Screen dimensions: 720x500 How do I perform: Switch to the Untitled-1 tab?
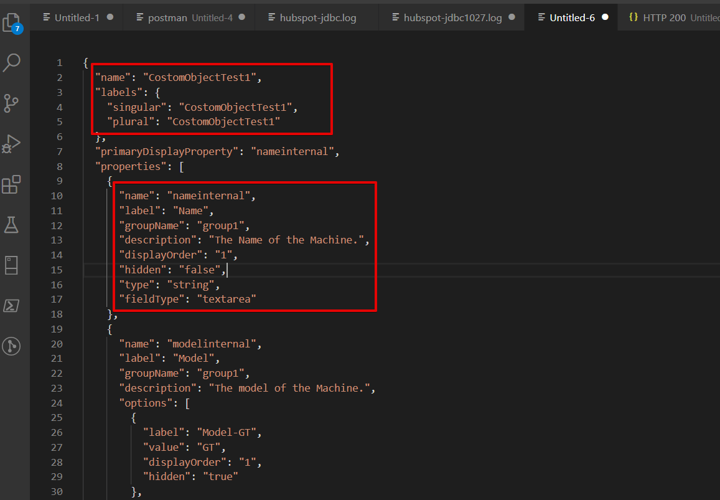(x=76, y=17)
